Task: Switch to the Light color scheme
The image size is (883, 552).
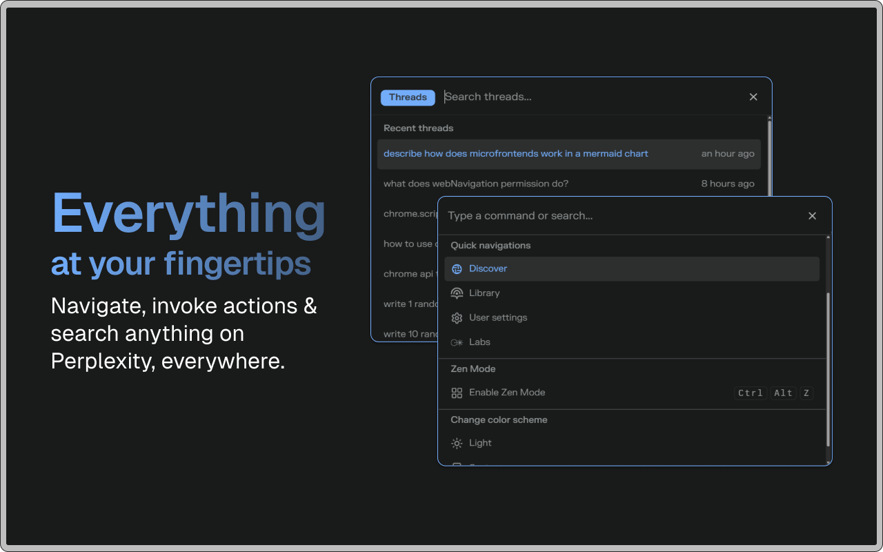Action: [x=481, y=443]
